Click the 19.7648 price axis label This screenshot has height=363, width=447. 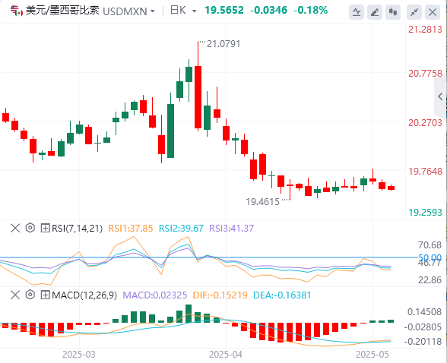click(x=425, y=172)
